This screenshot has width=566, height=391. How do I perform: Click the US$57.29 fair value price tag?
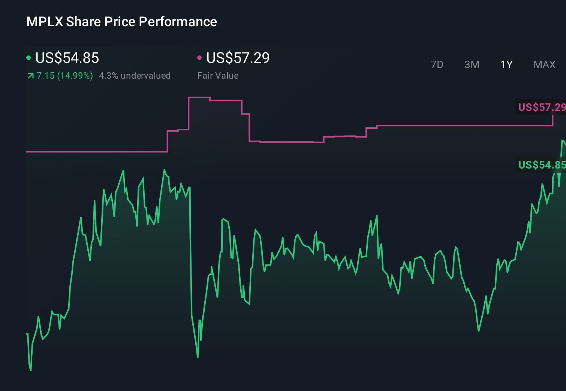(x=541, y=107)
